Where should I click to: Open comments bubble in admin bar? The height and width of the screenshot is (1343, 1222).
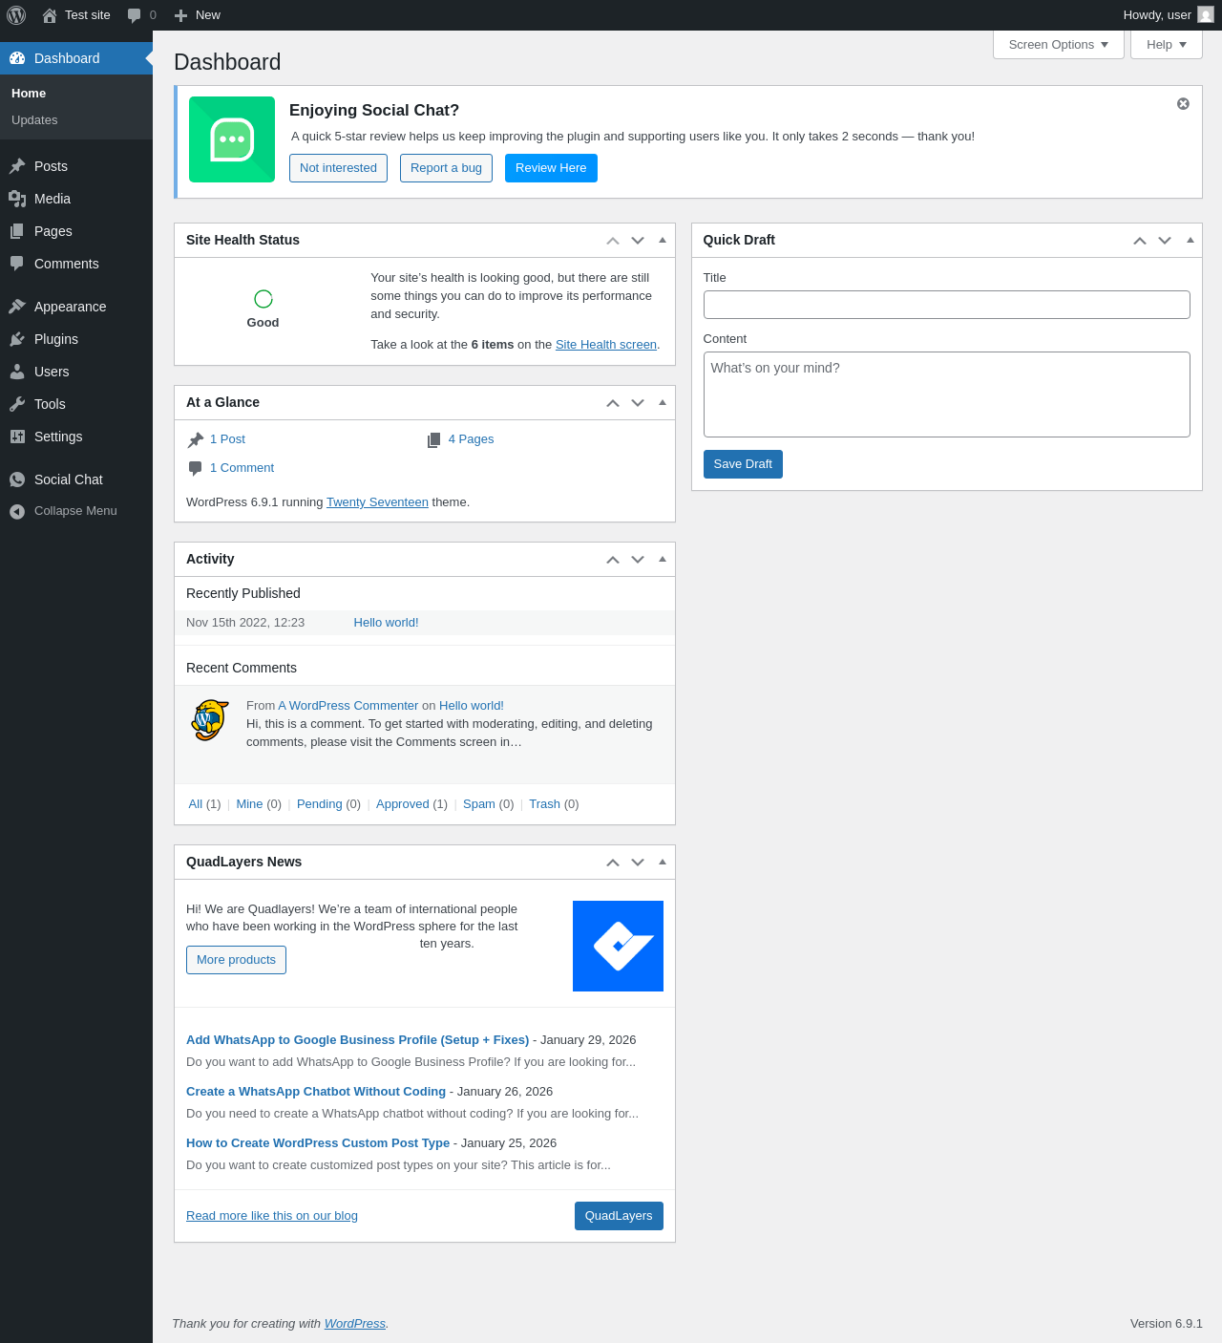click(135, 15)
